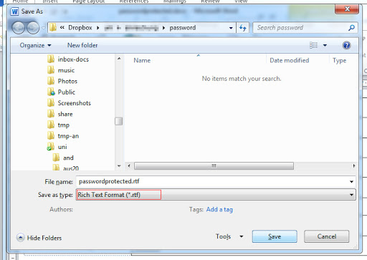Image resolution: width=367 pixels, height=260 pixels.
Task: Click the uni folder icon with checkmark
Action: point(50,147)
